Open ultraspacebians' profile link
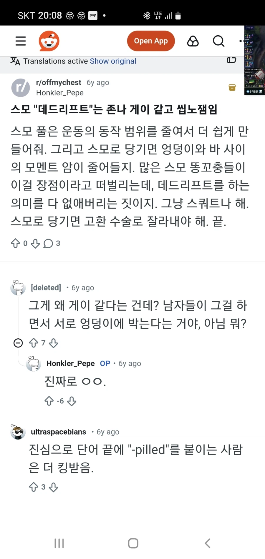The image size is (265, 559). 59,432
